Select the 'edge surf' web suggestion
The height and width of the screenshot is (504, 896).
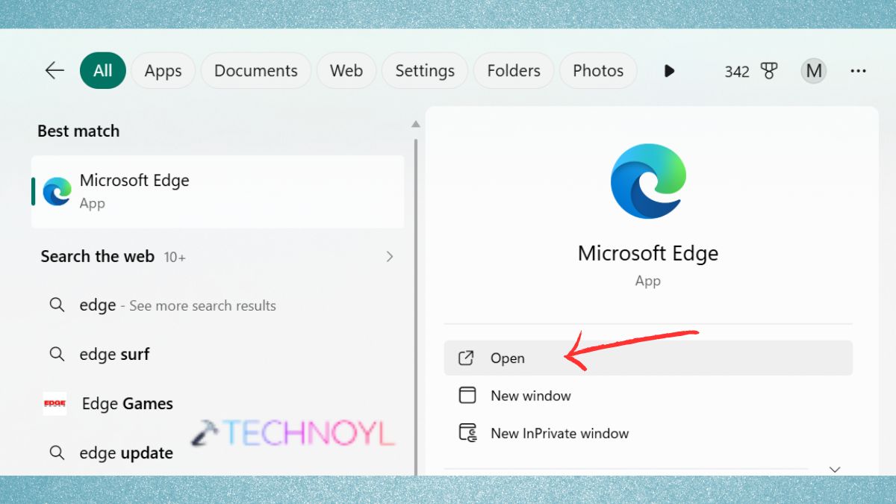tap(217, 354)
